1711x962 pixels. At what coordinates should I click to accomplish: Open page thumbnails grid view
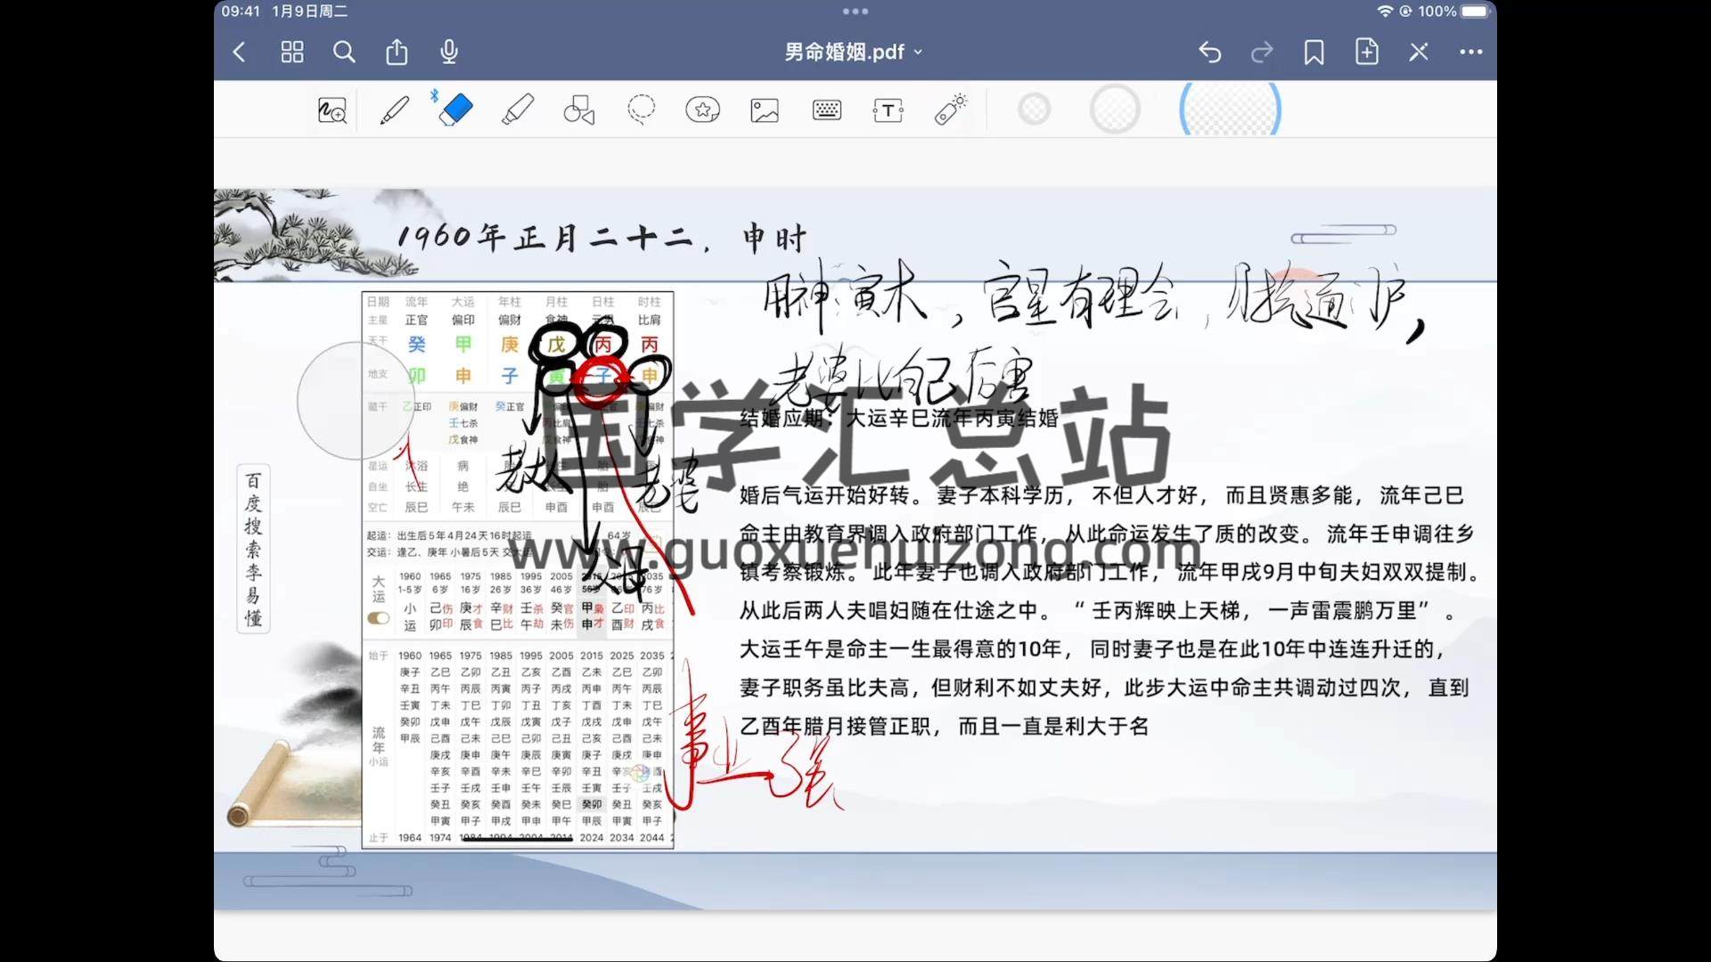coord(292,53)
